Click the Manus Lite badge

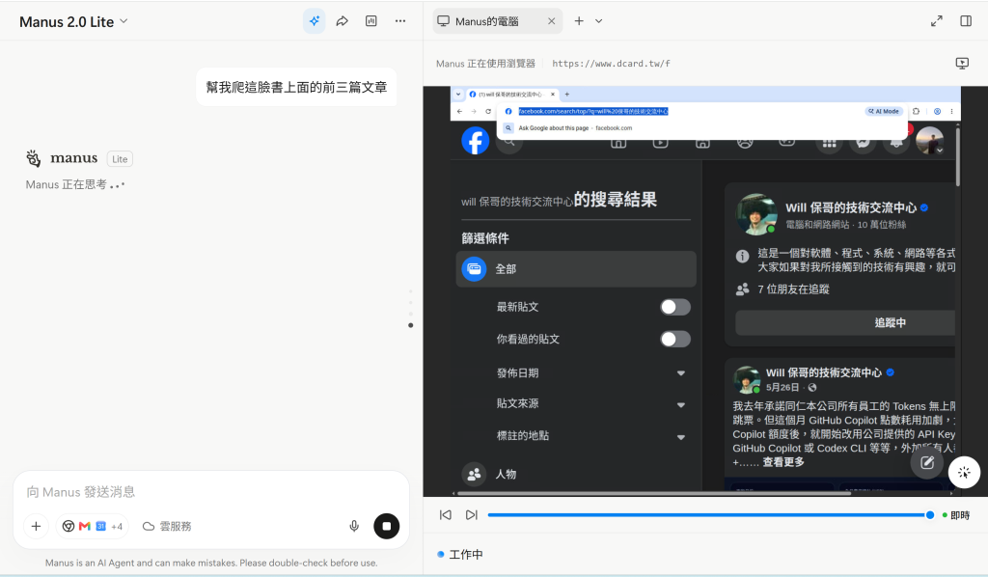pyautogui.click(x=120, y=159)
